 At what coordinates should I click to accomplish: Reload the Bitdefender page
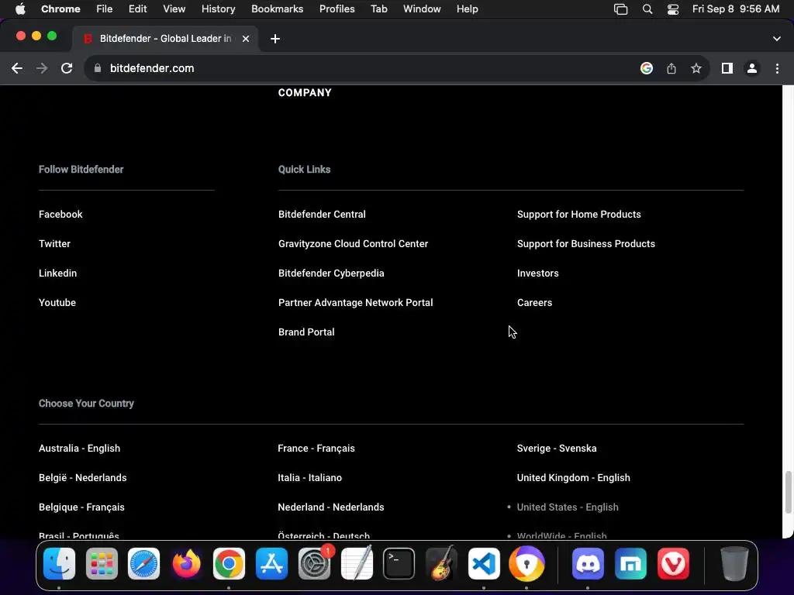point(67,68)
